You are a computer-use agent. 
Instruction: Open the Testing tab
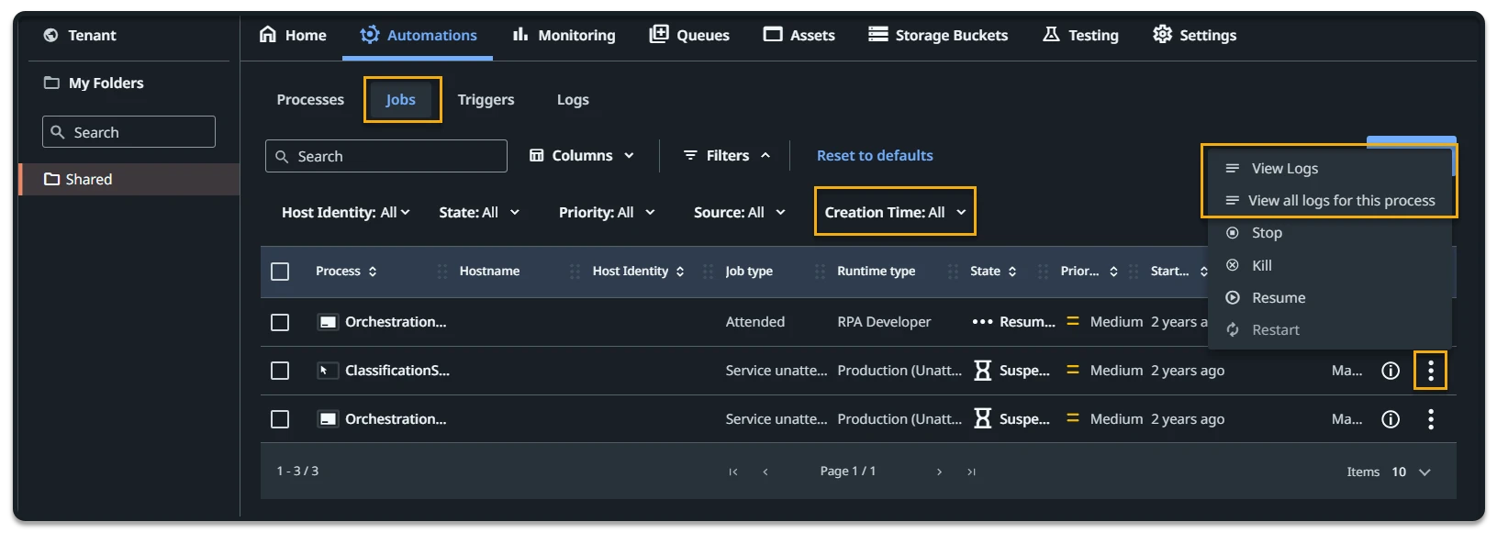pos(1080,35)
